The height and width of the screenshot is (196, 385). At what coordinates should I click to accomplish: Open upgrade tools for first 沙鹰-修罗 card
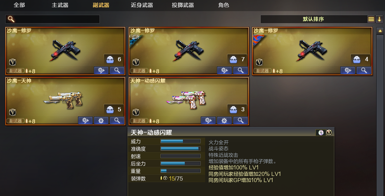point(101,70)
